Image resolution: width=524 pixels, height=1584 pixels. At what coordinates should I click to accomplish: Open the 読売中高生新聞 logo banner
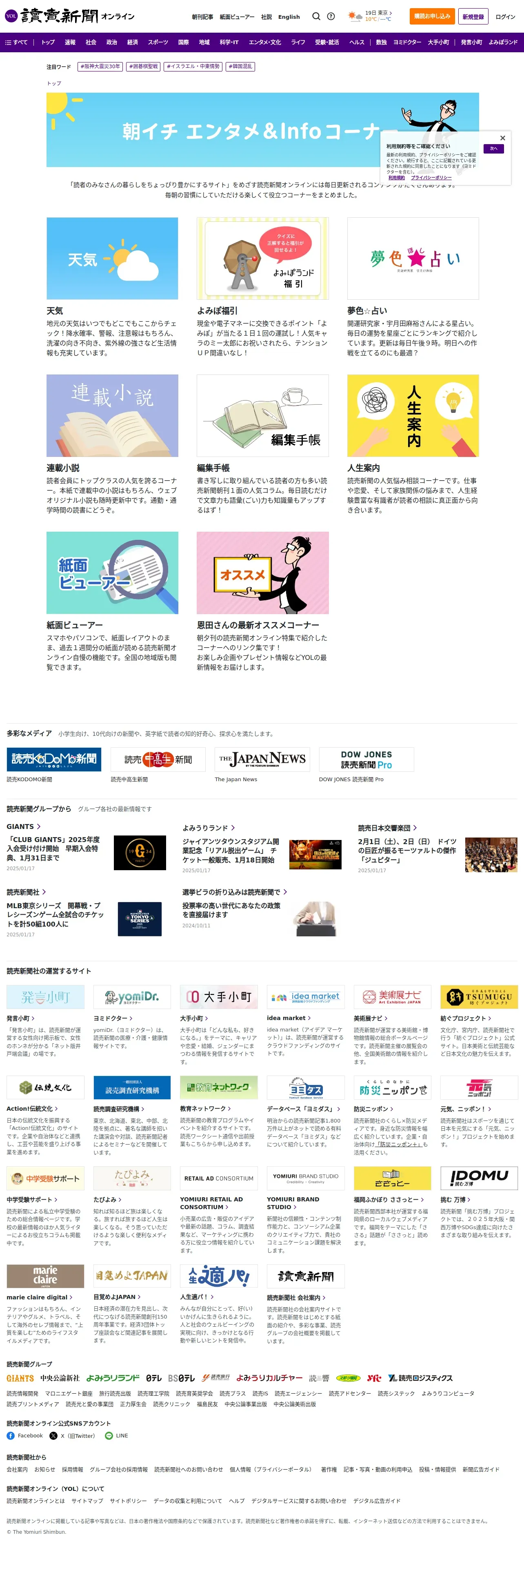pyautogui.click(x=158, y=760)
